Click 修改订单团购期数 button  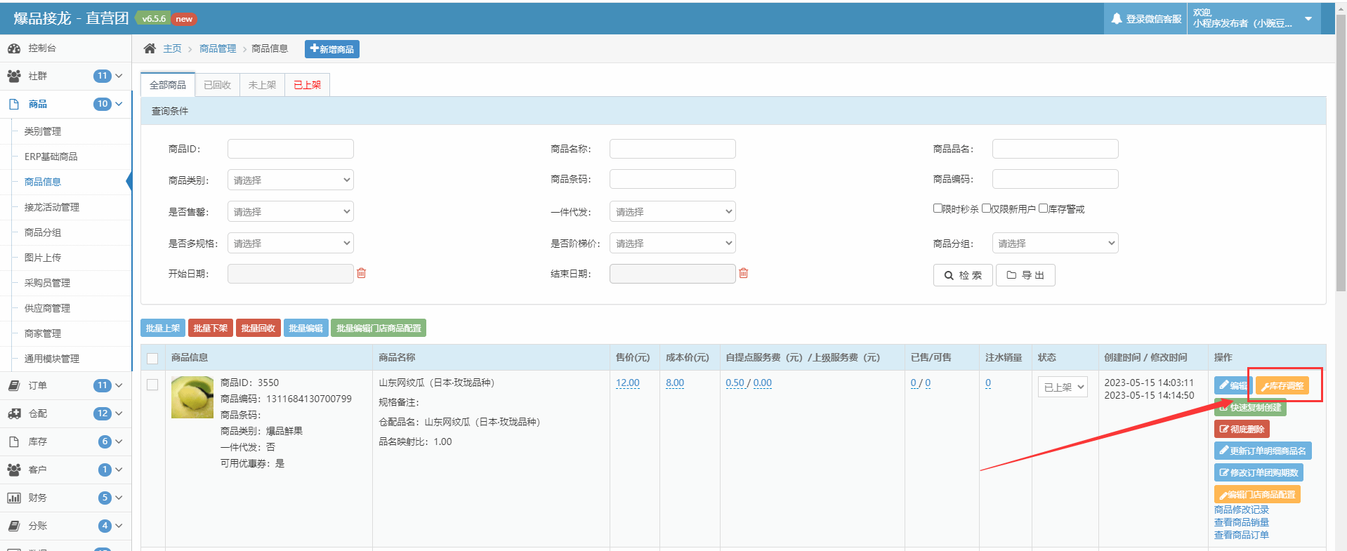click(x=1259, y=472)
